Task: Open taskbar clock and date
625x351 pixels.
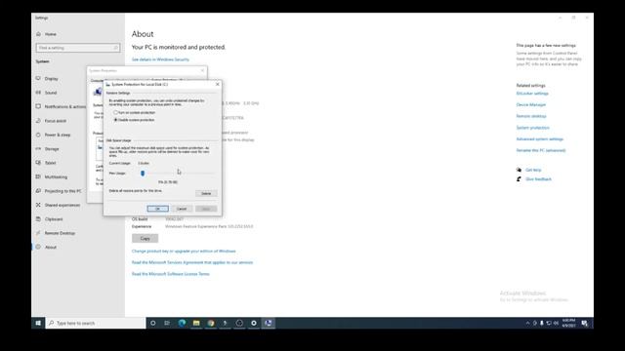Action: (568, 323)
